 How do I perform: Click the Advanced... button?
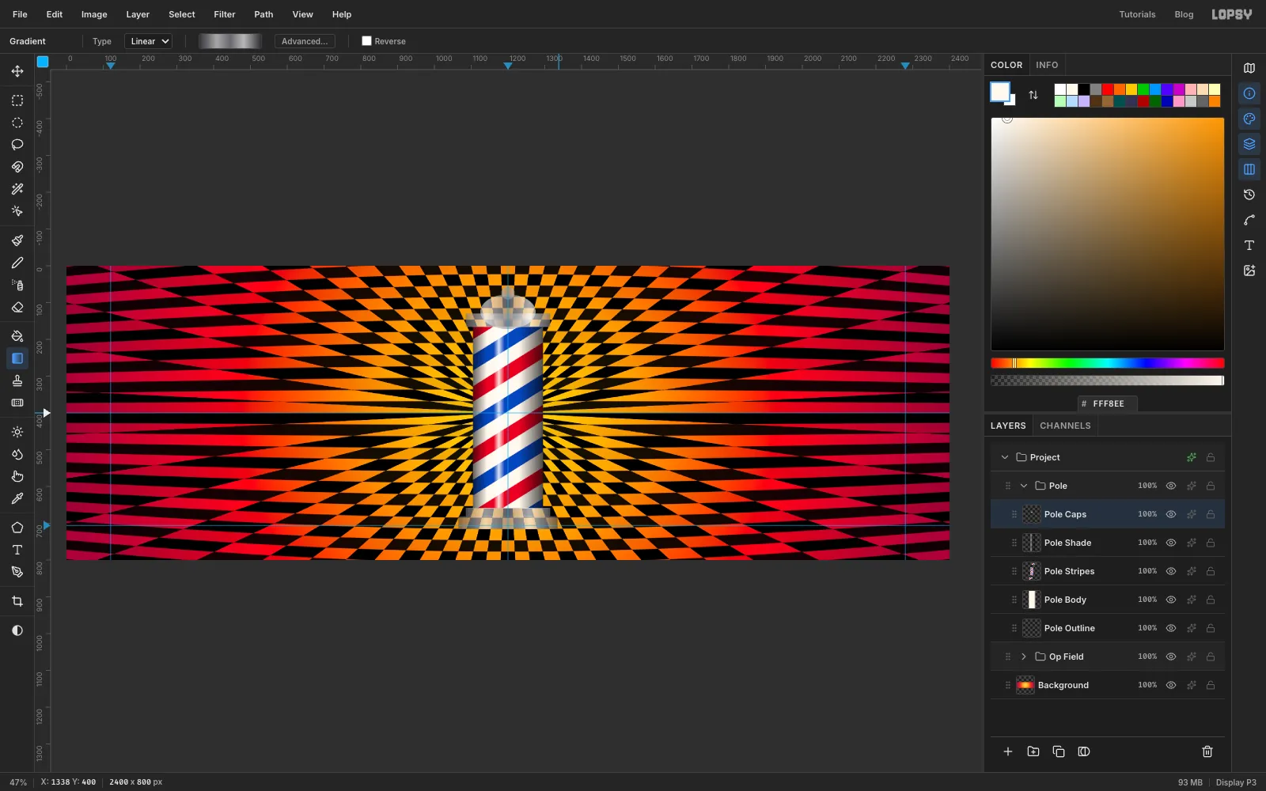point(305,41)
